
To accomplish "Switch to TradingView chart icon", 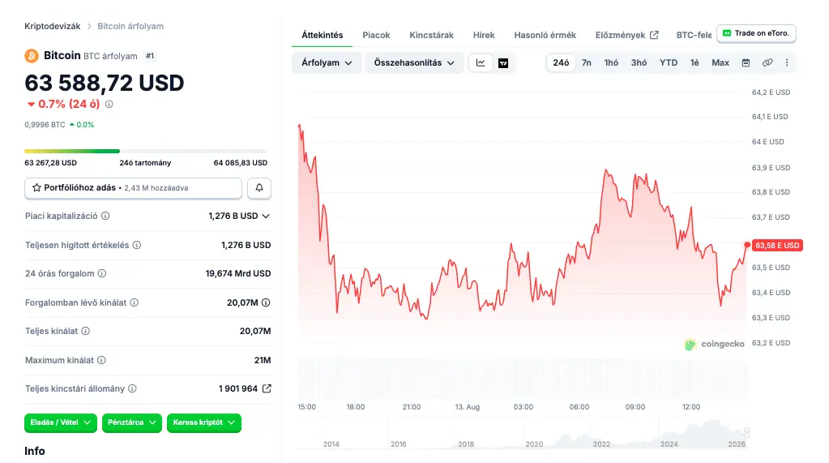I will pyautogui.click(x=503, y=63).
